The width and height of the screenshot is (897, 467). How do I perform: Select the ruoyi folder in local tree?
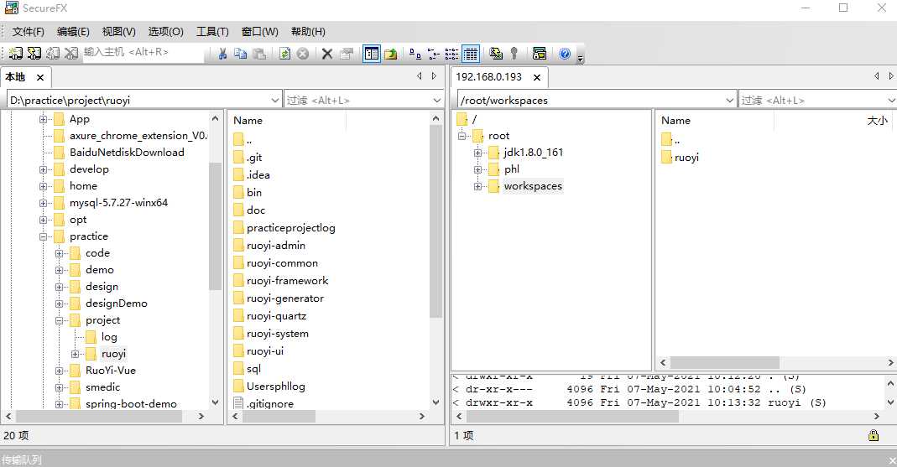pyautogui.click(x=113, y=354)
